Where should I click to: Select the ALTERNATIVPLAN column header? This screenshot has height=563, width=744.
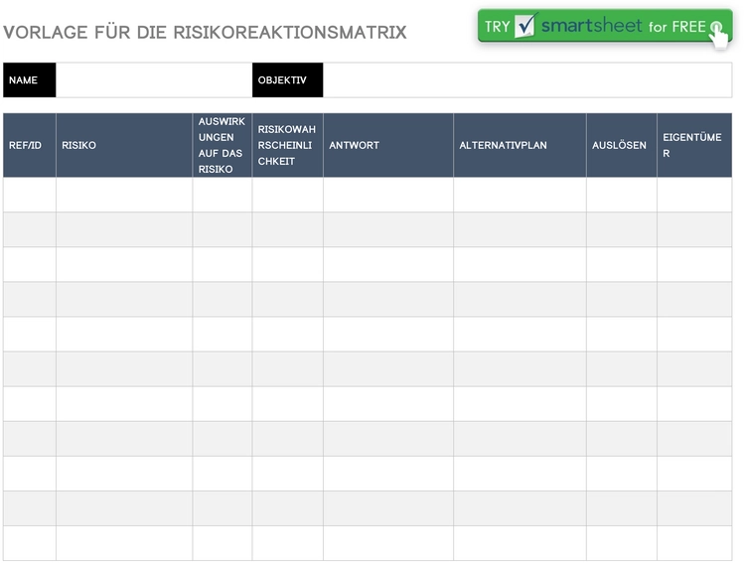click(520, 145)
